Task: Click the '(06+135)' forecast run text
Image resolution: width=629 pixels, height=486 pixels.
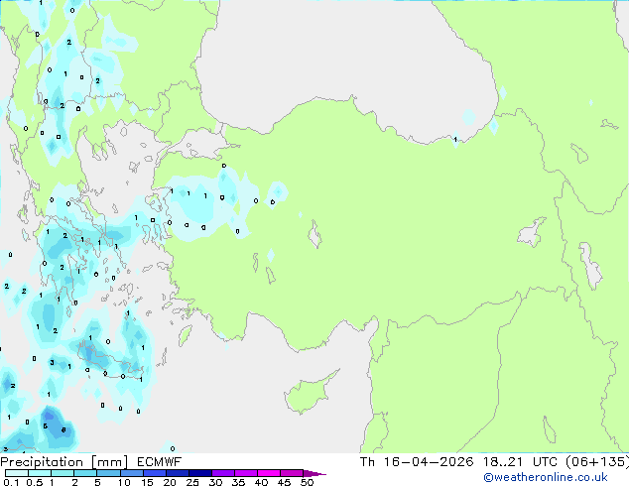Action: (x=597, y=462)
